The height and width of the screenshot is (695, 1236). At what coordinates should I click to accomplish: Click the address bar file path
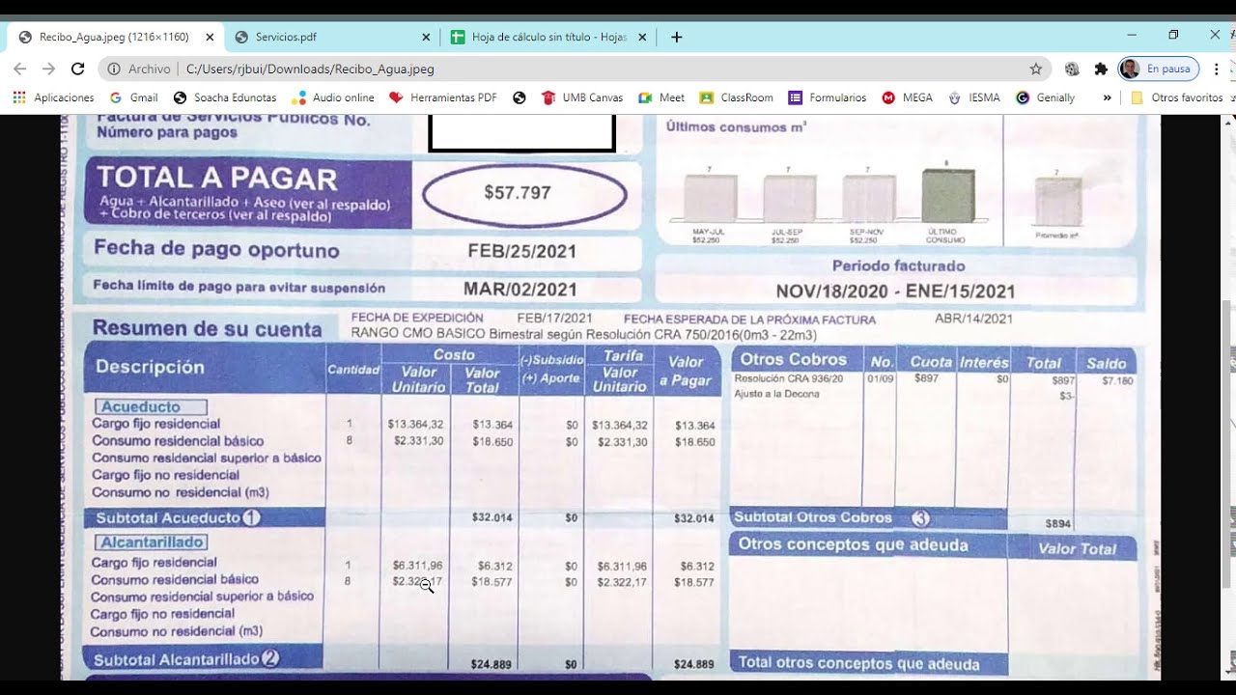(310, 69)
